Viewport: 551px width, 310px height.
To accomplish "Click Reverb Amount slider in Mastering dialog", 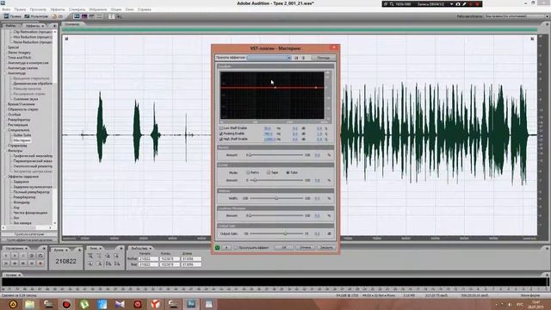I will pyautogui.click(x=276, y=155).
